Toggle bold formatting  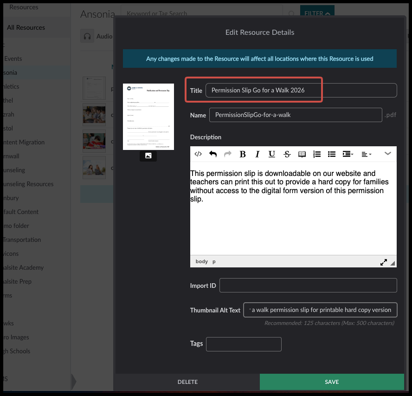coord(243,154)
